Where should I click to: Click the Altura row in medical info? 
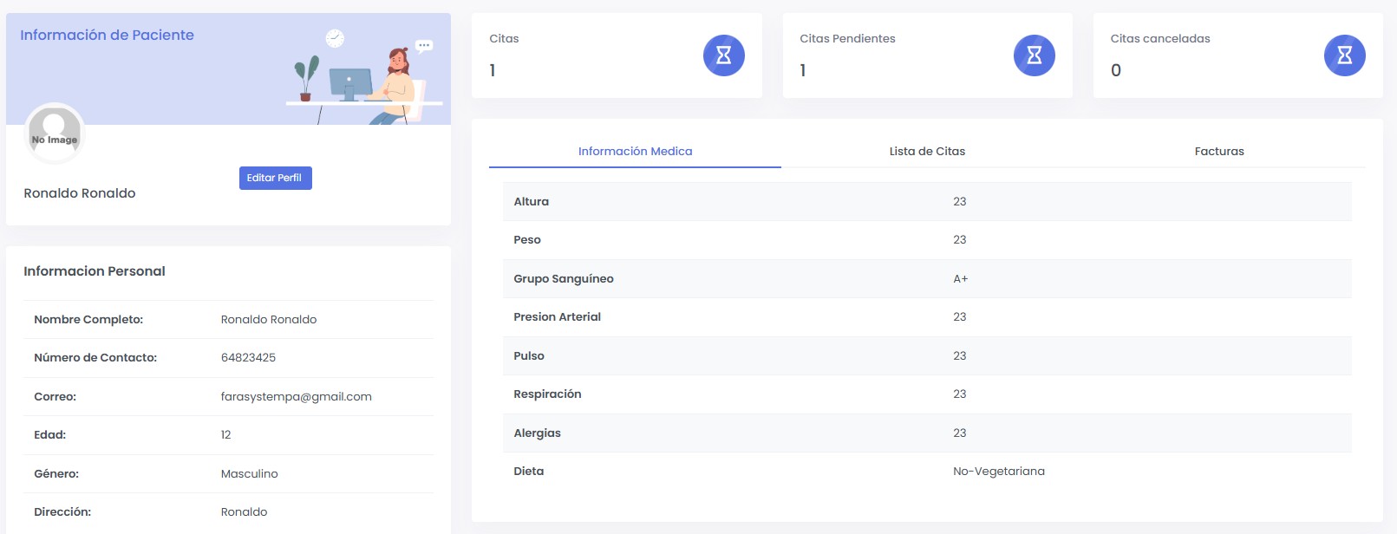(926, 202)
